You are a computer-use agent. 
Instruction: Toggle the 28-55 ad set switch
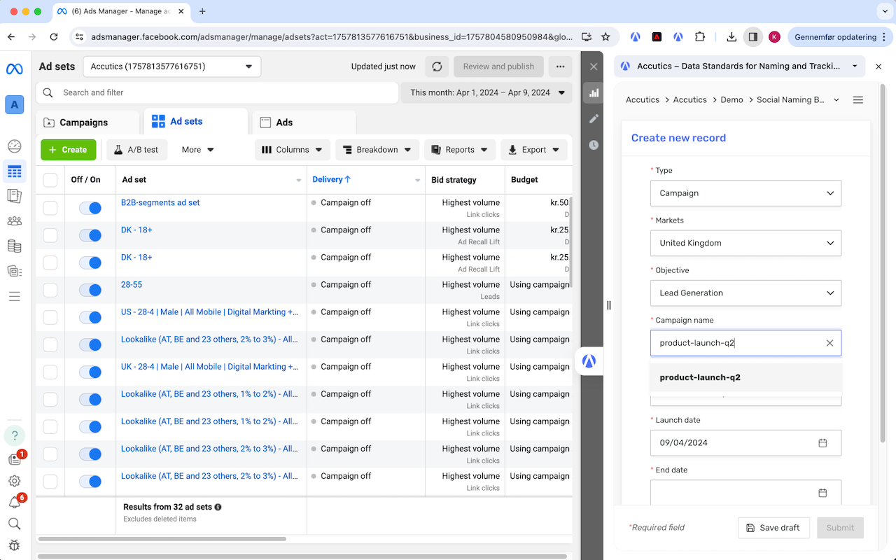90,290
